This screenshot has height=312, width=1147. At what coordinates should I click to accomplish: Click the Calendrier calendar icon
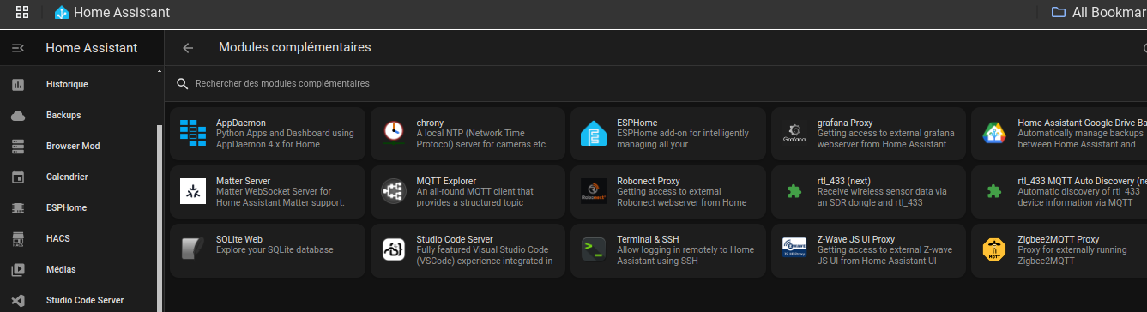tap(18, 177)
